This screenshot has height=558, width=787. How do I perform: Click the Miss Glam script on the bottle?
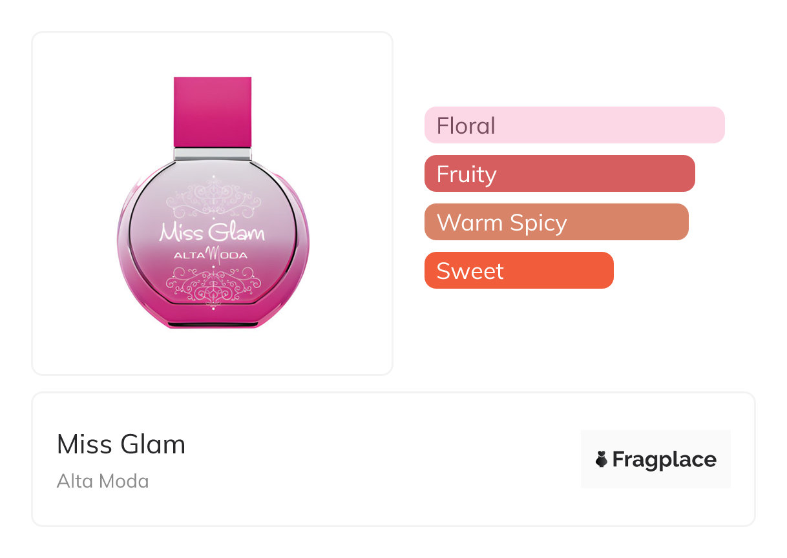(212, 232)
